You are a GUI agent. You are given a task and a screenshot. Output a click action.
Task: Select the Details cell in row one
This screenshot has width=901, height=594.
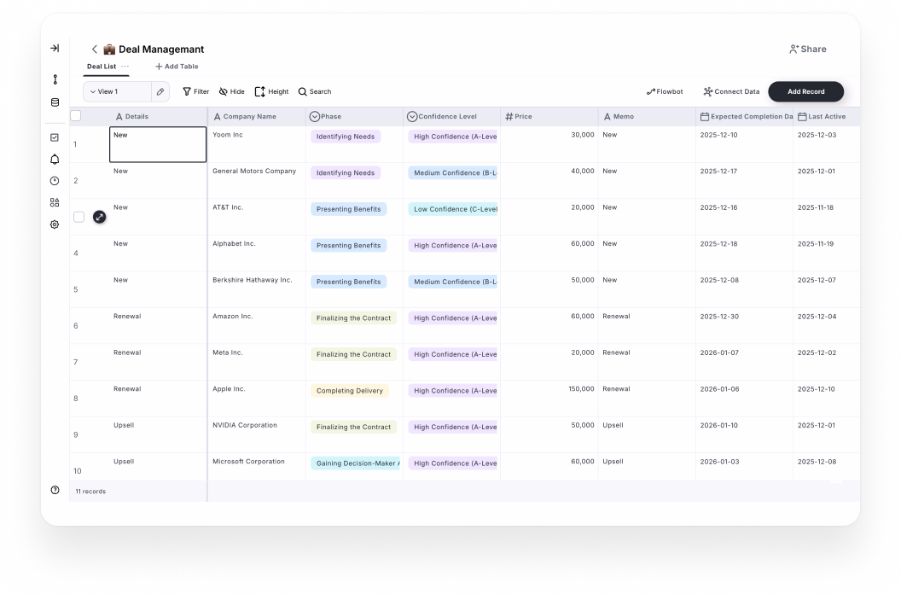[158, 144]
